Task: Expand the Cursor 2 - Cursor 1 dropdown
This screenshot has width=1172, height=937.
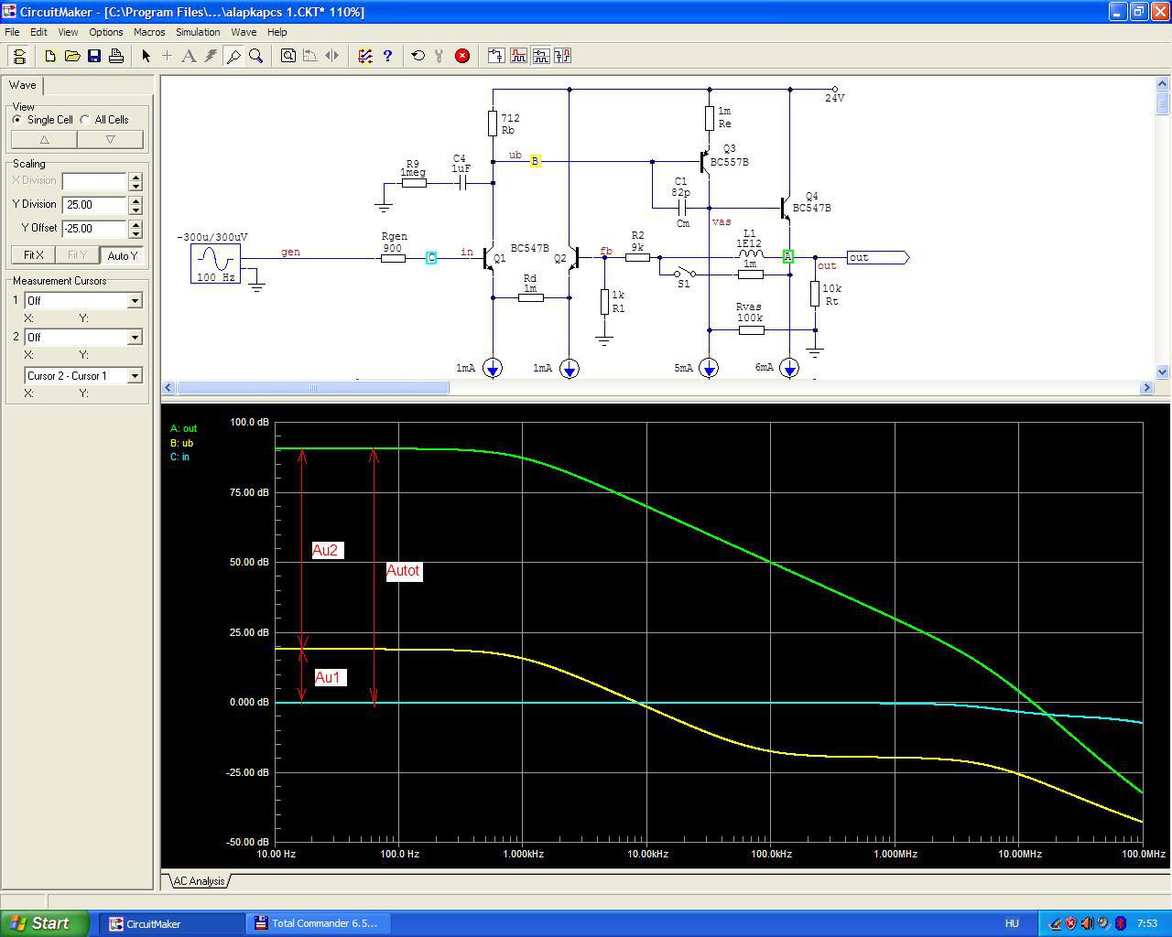Action: click(135, 376)
